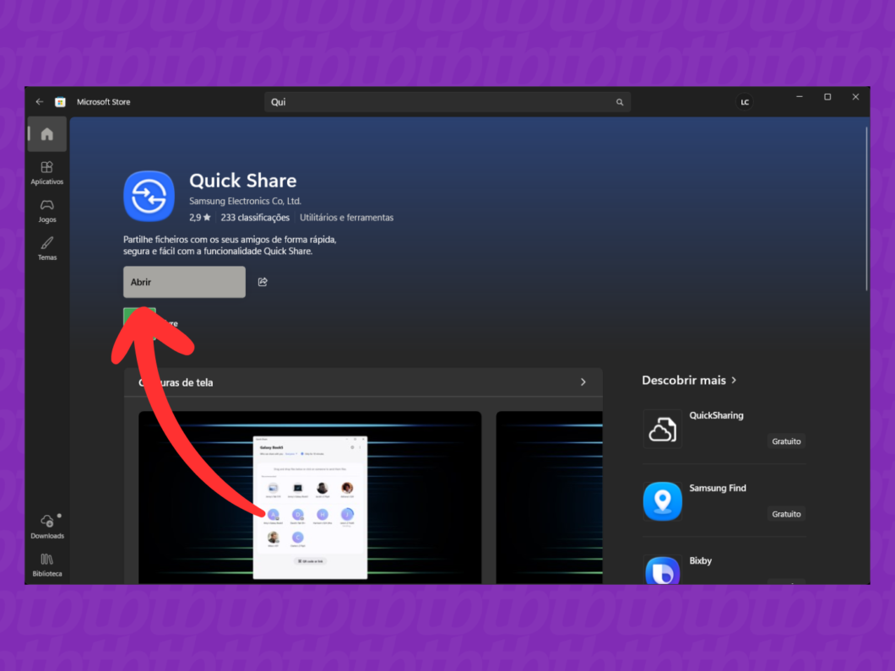The height and width of the screenshot is (671, 895).
Task: Open the second screenshot thumbnail
Action: pyautogui.click(x=549, y=497)
